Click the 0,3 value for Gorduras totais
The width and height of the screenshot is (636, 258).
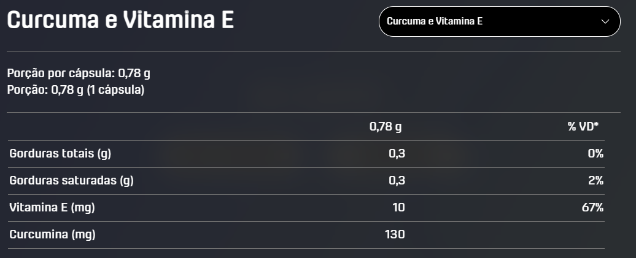[397, 154]
